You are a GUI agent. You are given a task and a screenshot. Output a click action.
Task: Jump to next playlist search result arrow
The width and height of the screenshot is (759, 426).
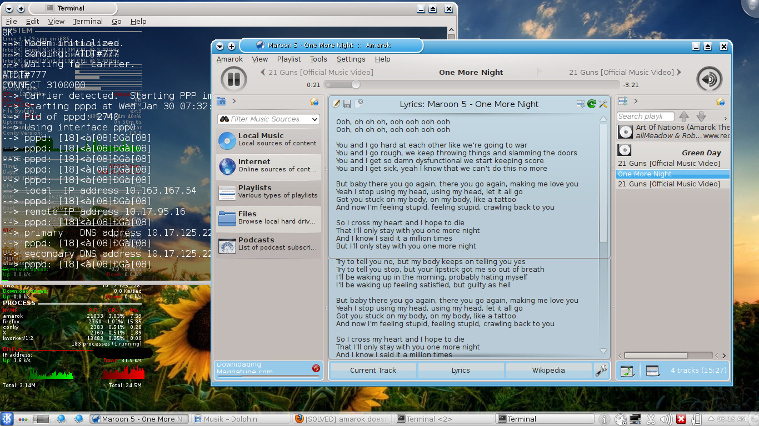pyautogui.click(x=701, y=116)
